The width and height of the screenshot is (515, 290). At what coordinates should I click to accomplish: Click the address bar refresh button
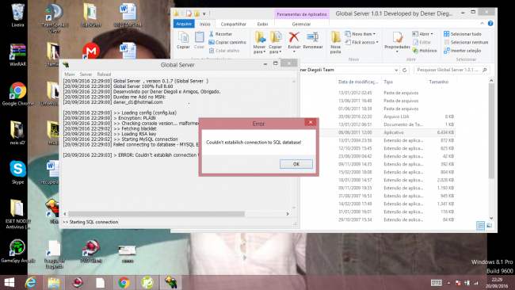[405, 70]
